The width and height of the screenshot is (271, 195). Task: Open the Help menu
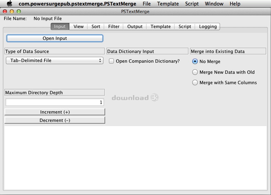point(235,4)
